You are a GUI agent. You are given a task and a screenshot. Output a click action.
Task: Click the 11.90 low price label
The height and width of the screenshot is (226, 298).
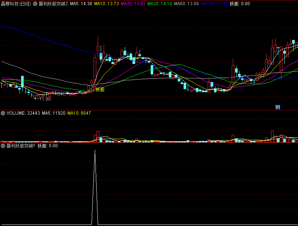[x=45, y=99]
